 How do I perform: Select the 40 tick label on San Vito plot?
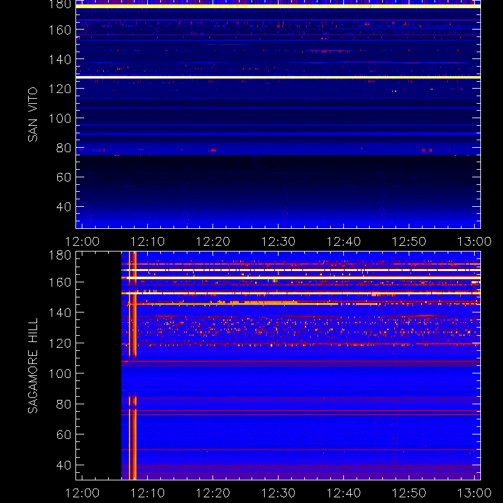click(x=64, y=207)
